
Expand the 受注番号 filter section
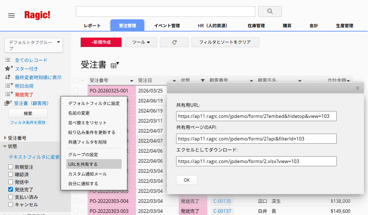click(x=5, y=138)
